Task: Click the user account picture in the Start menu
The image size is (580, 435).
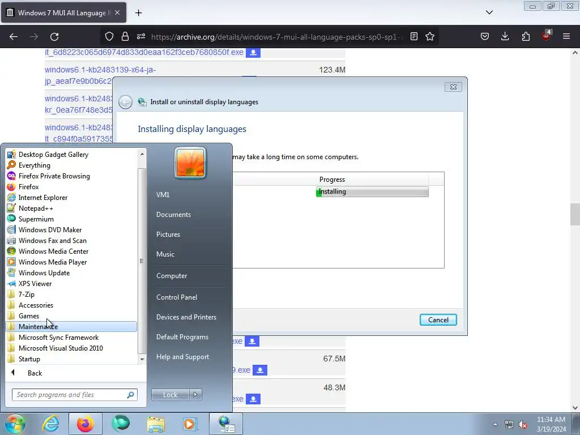Action: (190, 163)
